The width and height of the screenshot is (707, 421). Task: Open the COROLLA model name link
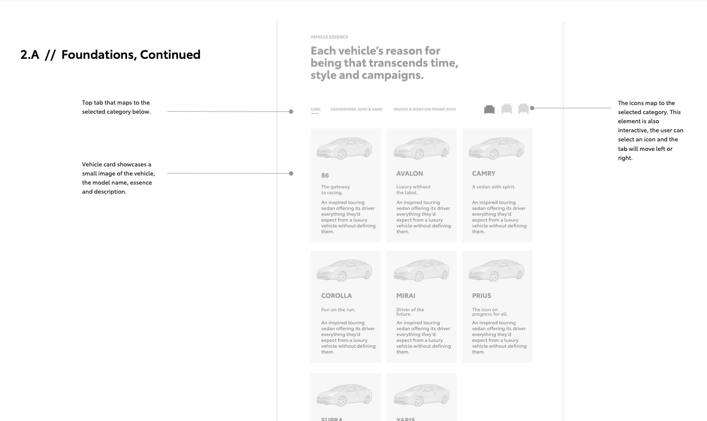tap(337, 296)
